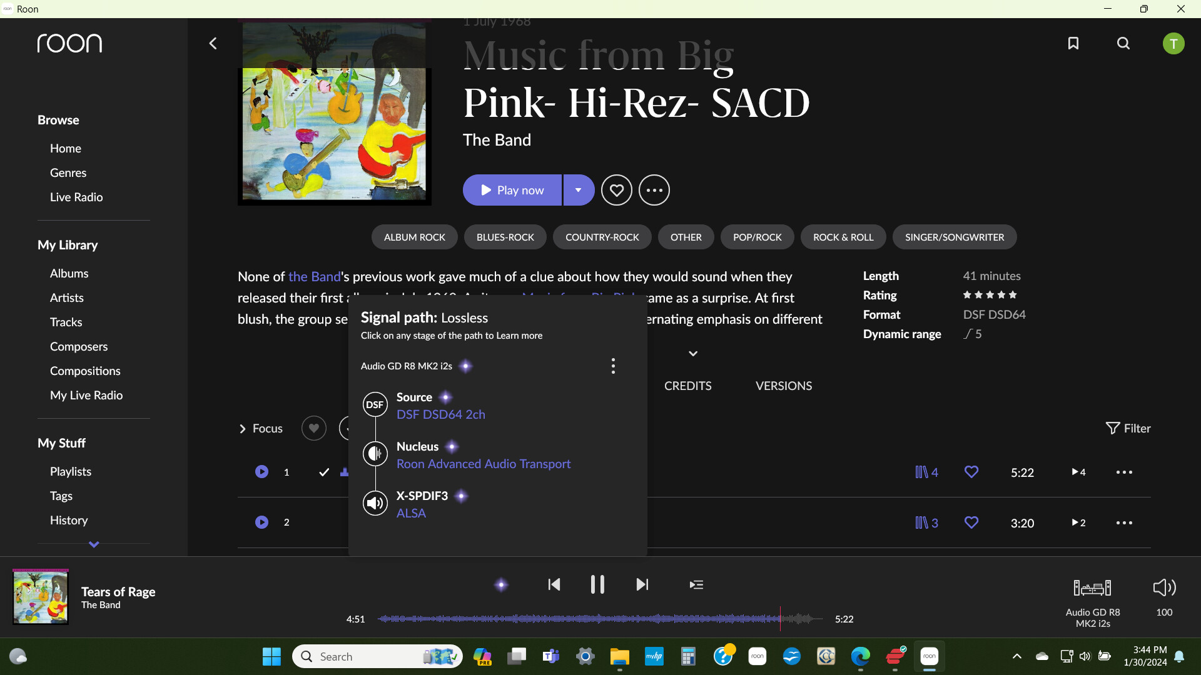Select the Audio GD R8 zone icon
This screenshot has width=1201, height=675.
tap(1092, 588)
